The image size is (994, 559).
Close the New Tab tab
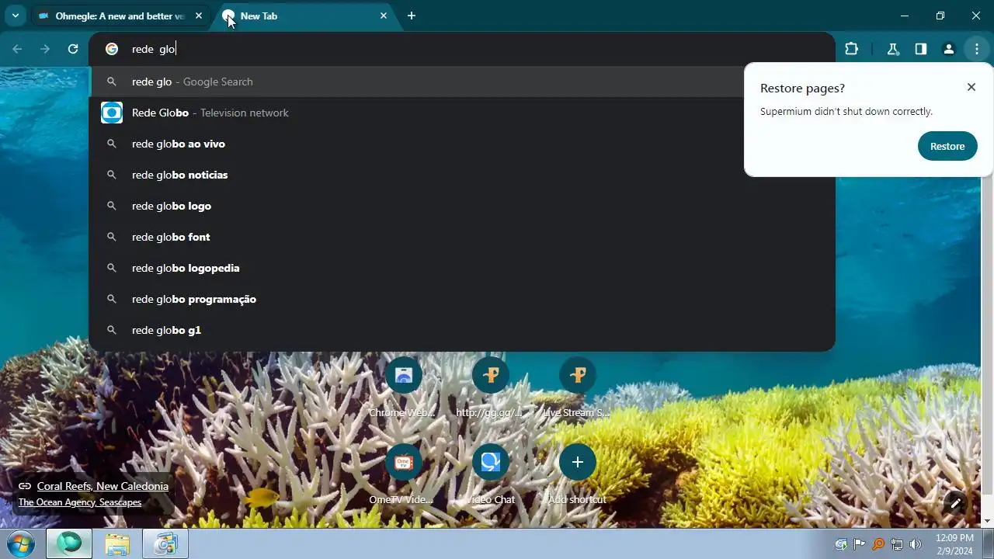(x=384, y=16)
